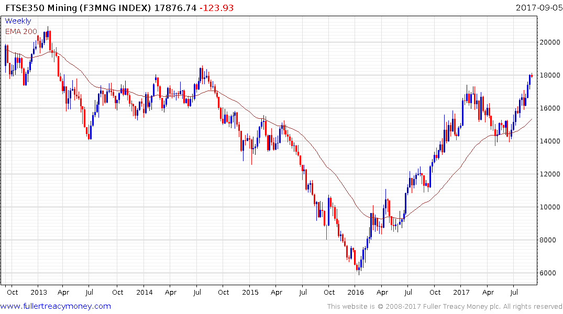This screenshot has height=314, width=563.
Task: Click the 12000 price axis label
Action: (550, 174)
